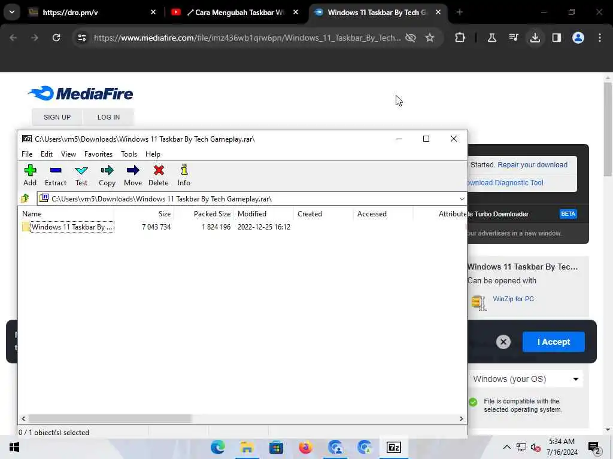Open the Edit menu in 7-Zip

click(x=47, y=154)
